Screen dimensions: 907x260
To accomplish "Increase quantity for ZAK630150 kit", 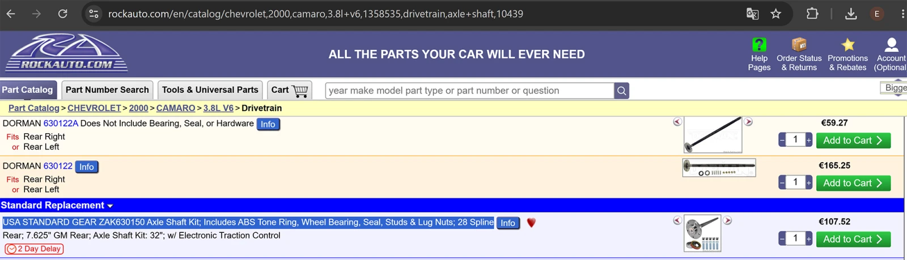I will [x=809, y=238].
